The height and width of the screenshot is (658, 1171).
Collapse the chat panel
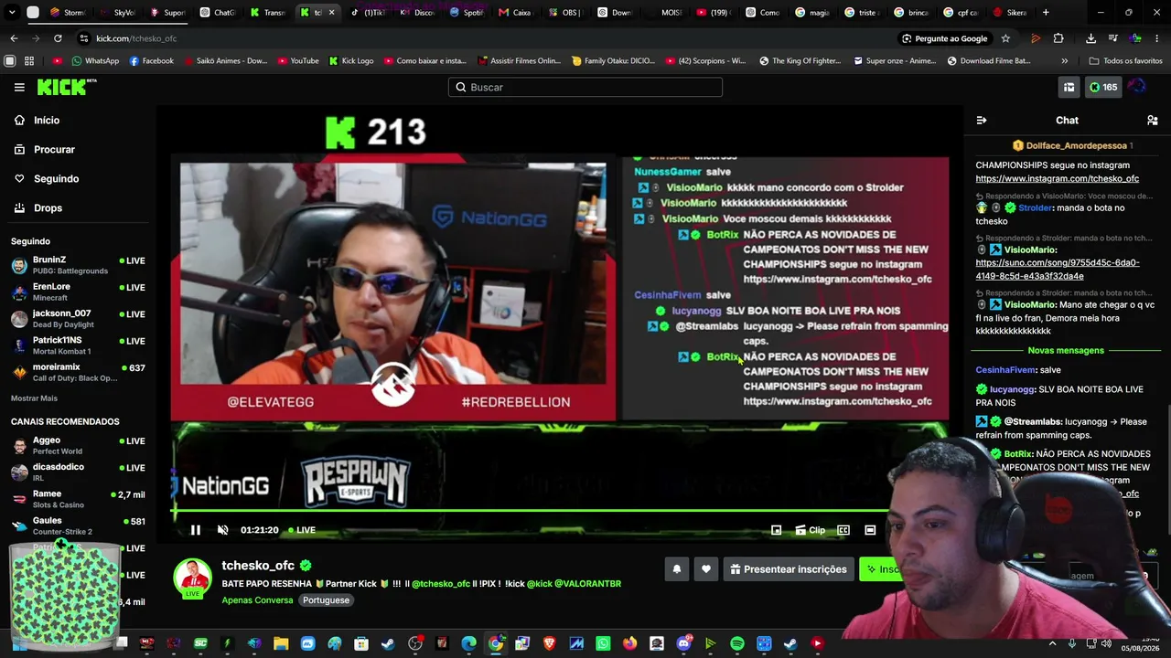(982, 121)
